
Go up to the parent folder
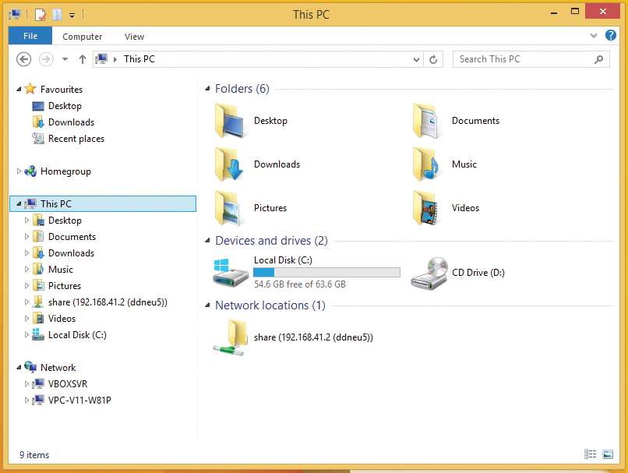click(x=83, y=59)
